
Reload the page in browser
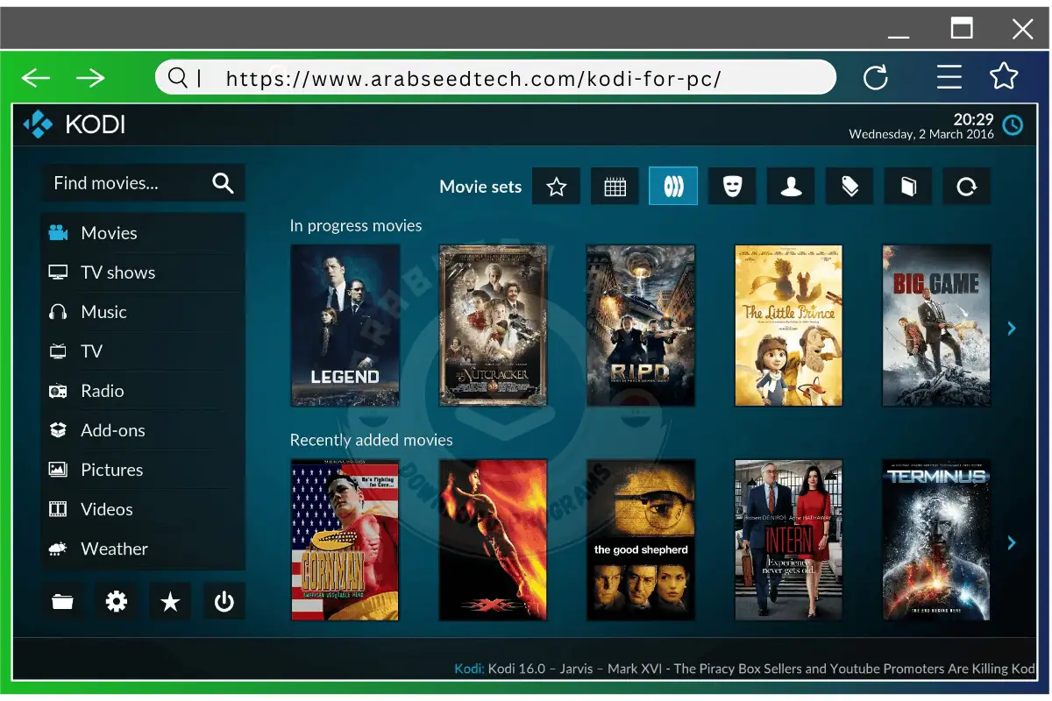875,77
